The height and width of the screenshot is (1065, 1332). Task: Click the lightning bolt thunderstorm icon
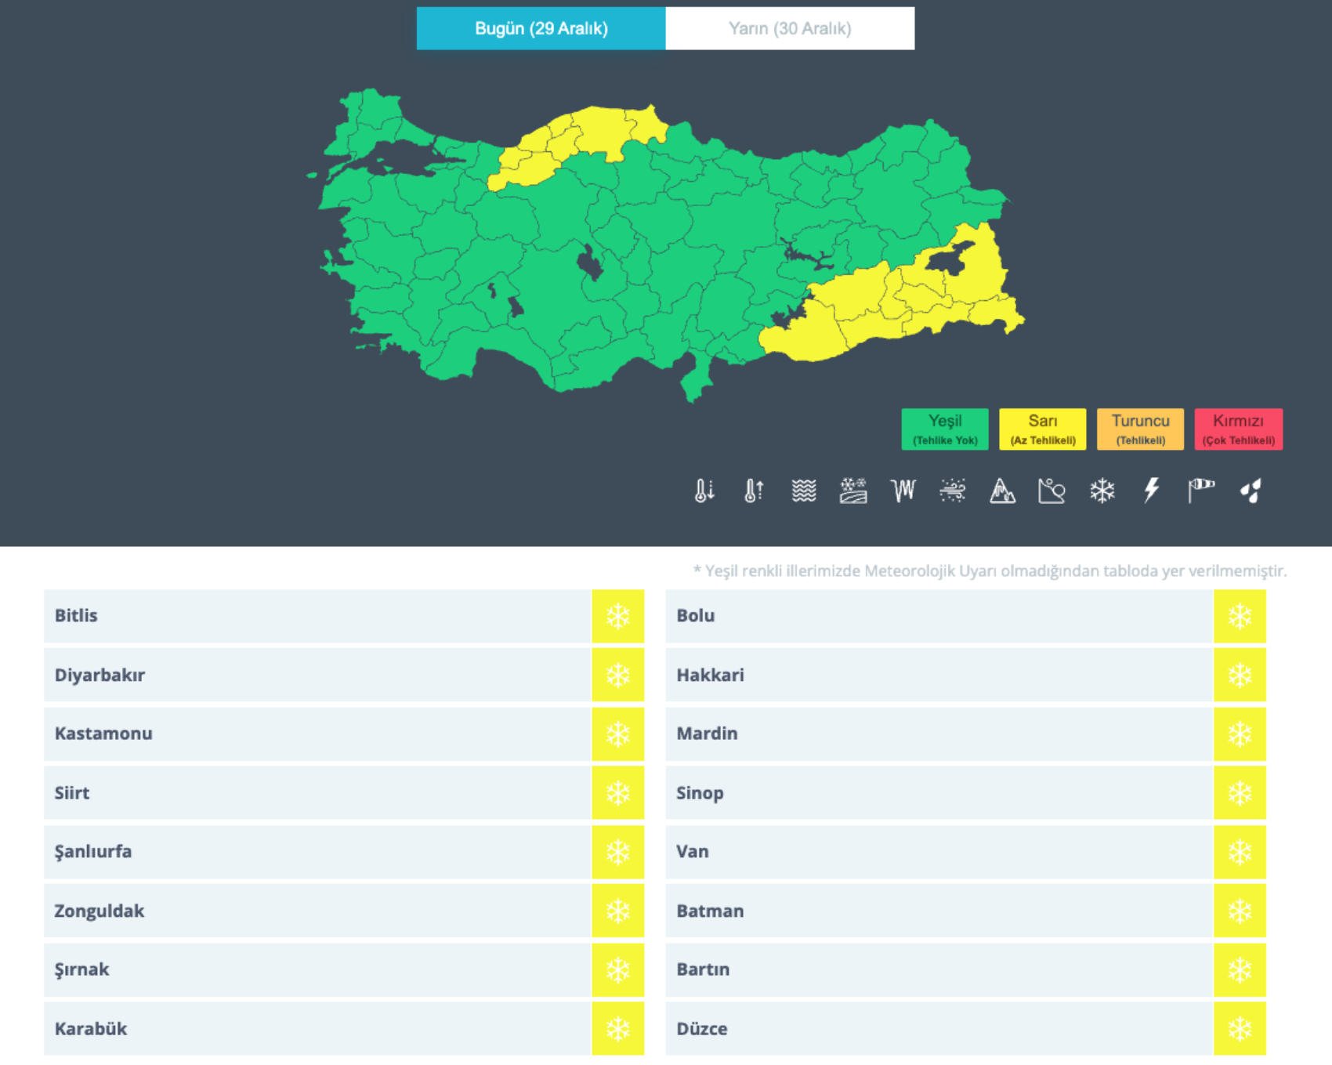click(1151, 491)
